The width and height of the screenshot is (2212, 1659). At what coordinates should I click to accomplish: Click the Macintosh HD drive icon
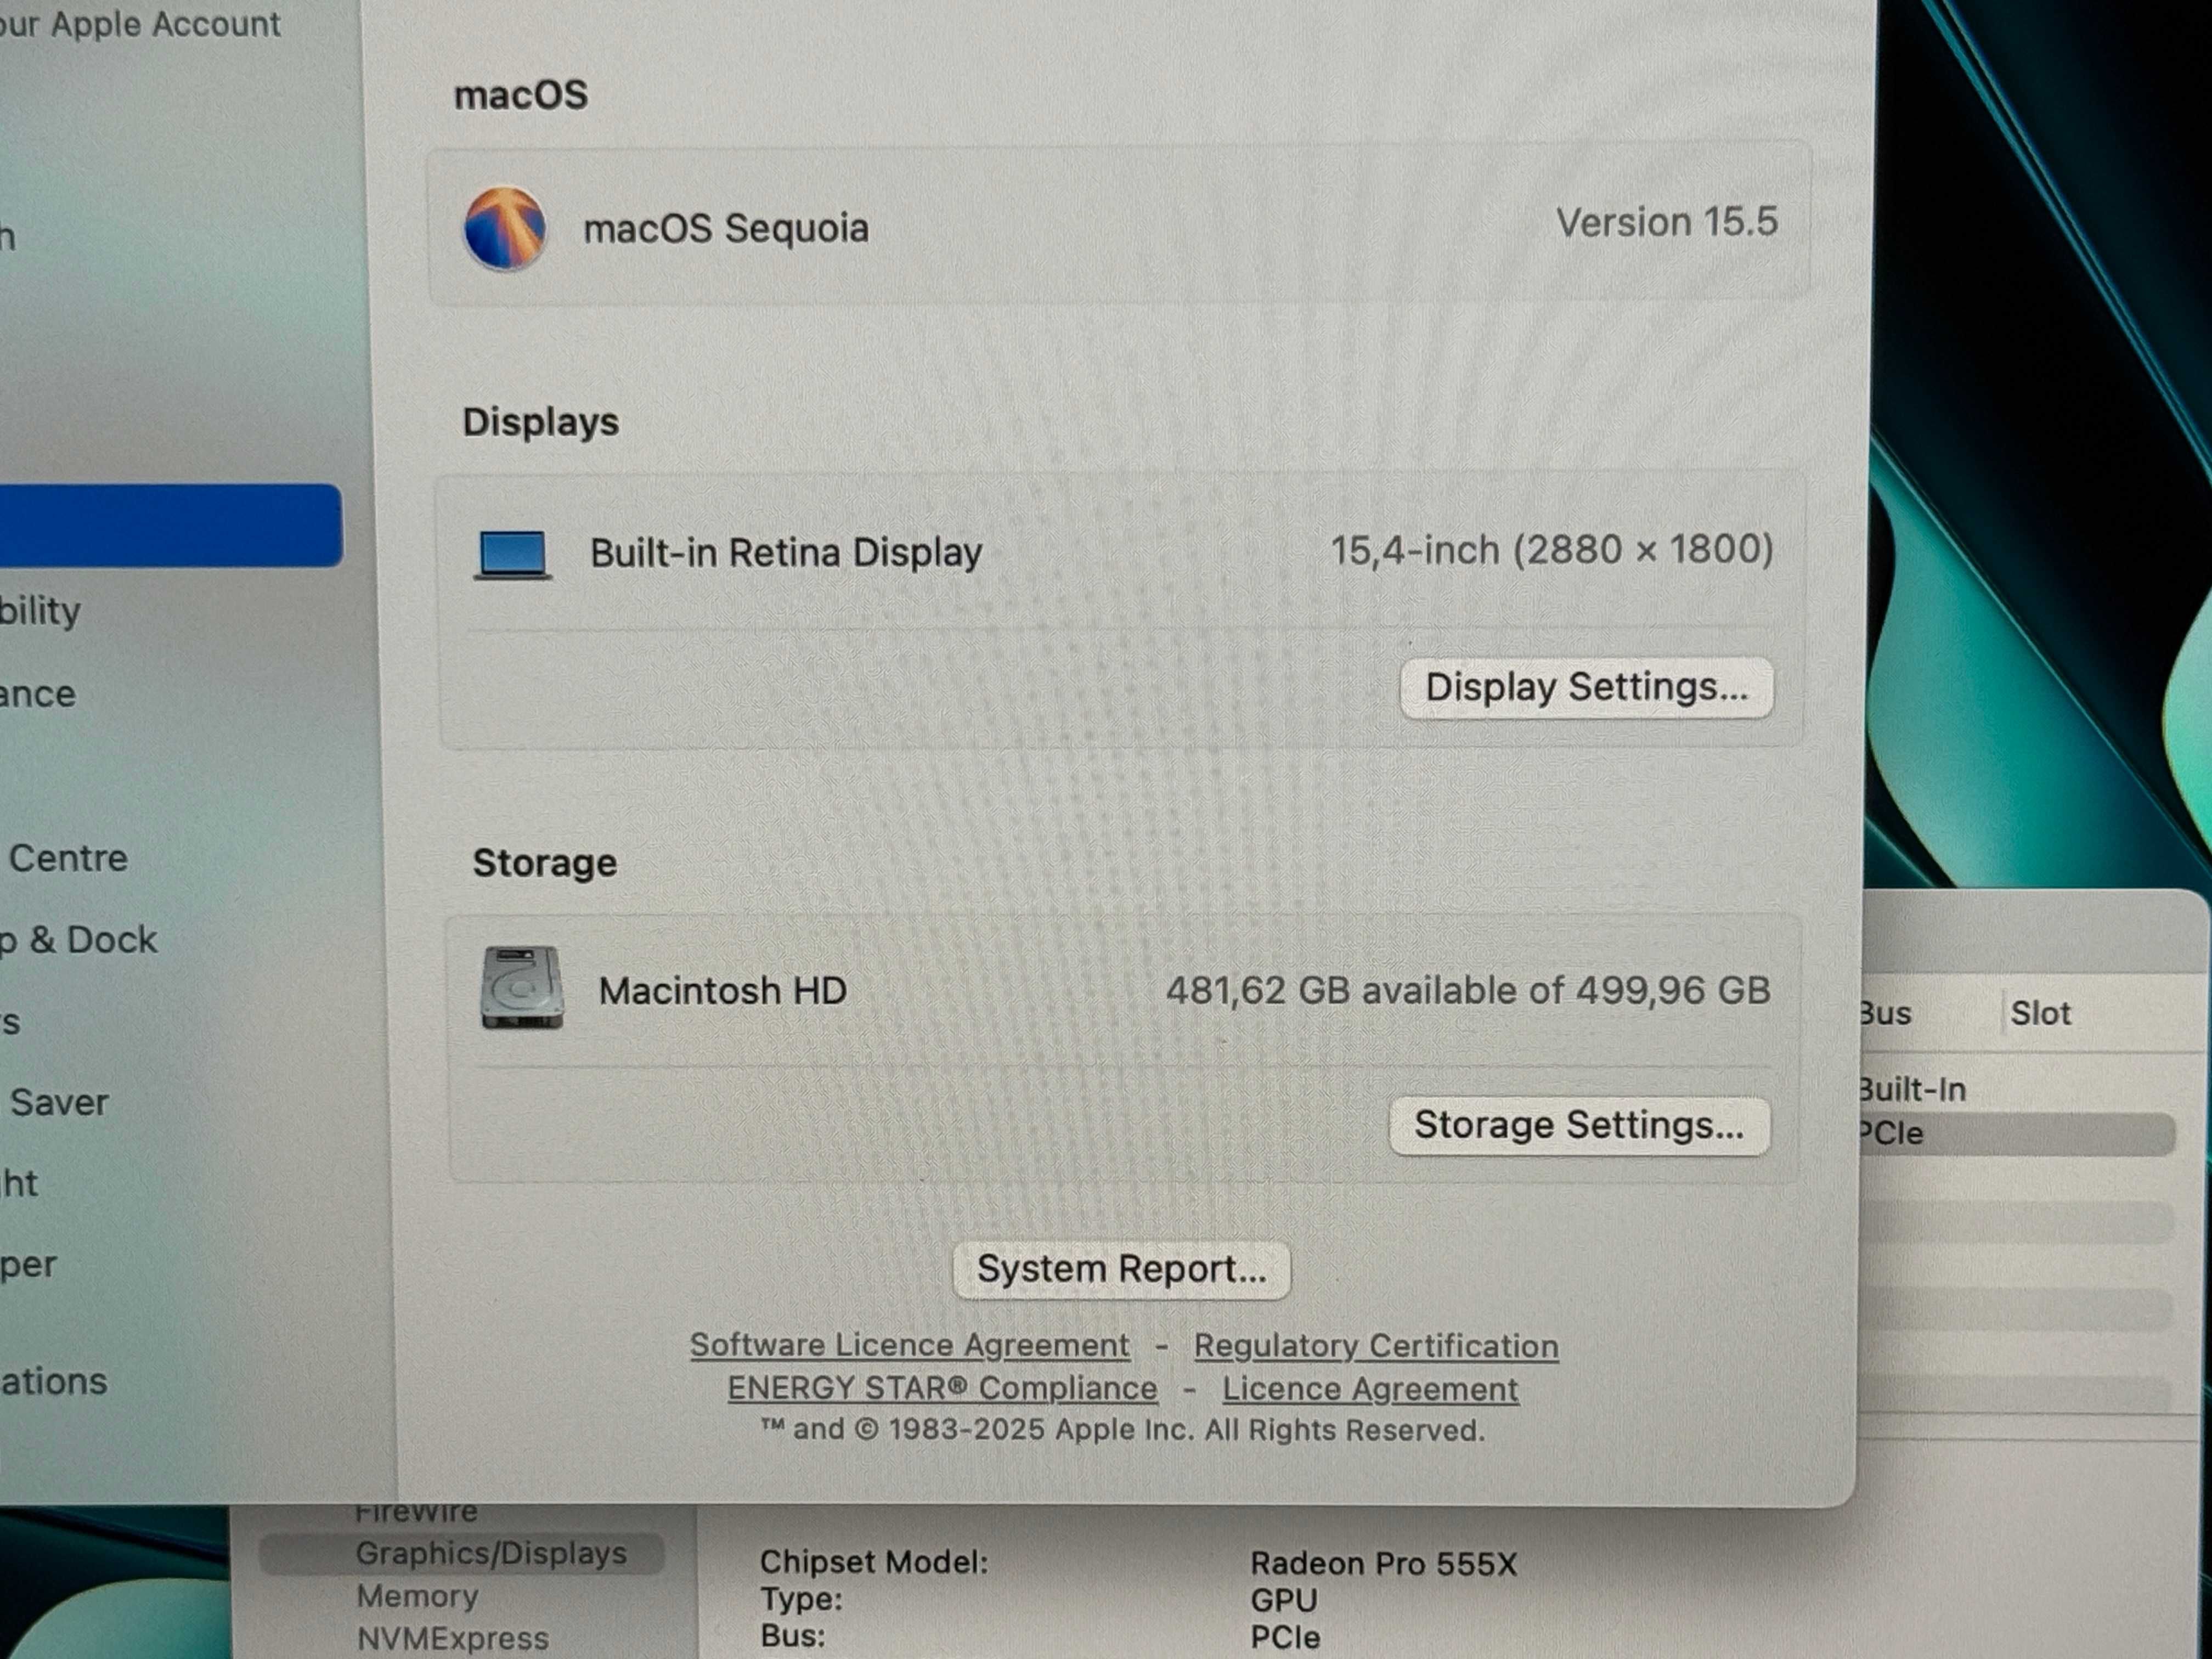coord(522,988)
